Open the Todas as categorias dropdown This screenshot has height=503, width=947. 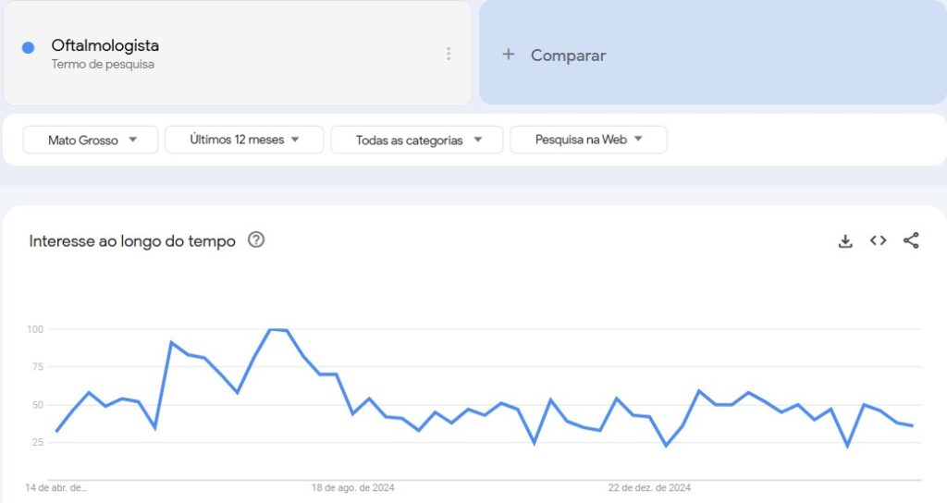tap(417, 140)
